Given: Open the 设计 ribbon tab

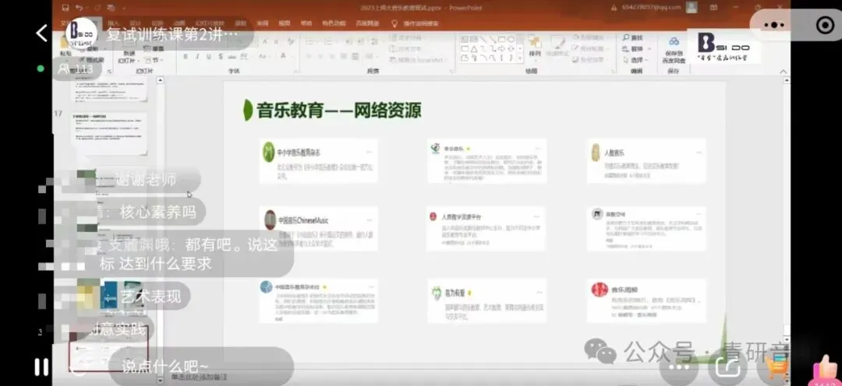Looking at the screenshot, I should 136,23.
